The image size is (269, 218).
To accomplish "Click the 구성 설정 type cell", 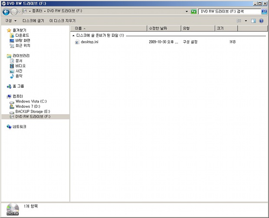I will point(190,42).
